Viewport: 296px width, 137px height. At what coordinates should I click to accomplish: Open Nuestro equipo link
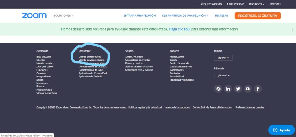pos(45,63)
